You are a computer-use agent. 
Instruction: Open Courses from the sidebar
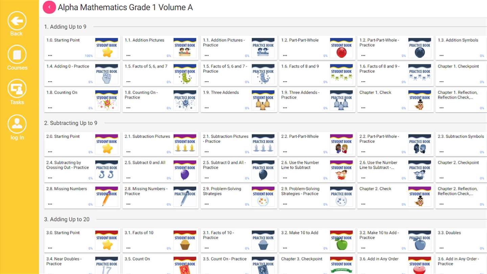17,55
